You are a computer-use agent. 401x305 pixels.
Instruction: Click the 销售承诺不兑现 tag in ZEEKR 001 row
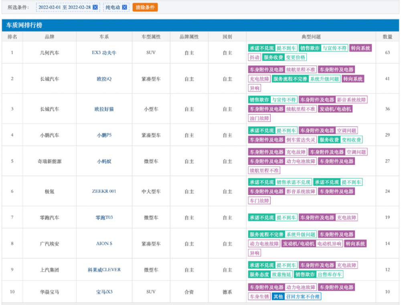(294, 182)
